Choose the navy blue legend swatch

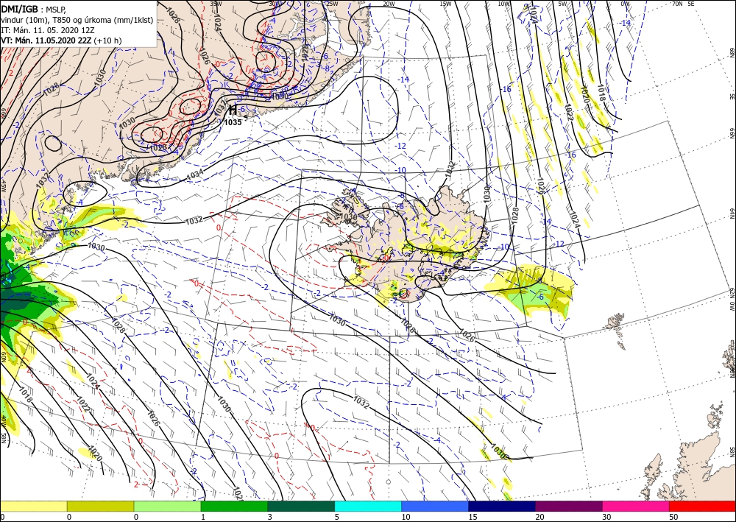(502, 506)
